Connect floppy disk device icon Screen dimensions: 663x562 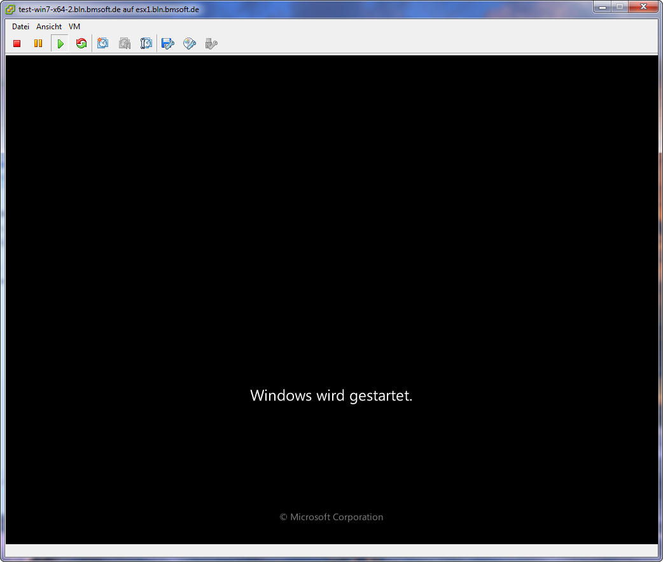tap(168, 43)
